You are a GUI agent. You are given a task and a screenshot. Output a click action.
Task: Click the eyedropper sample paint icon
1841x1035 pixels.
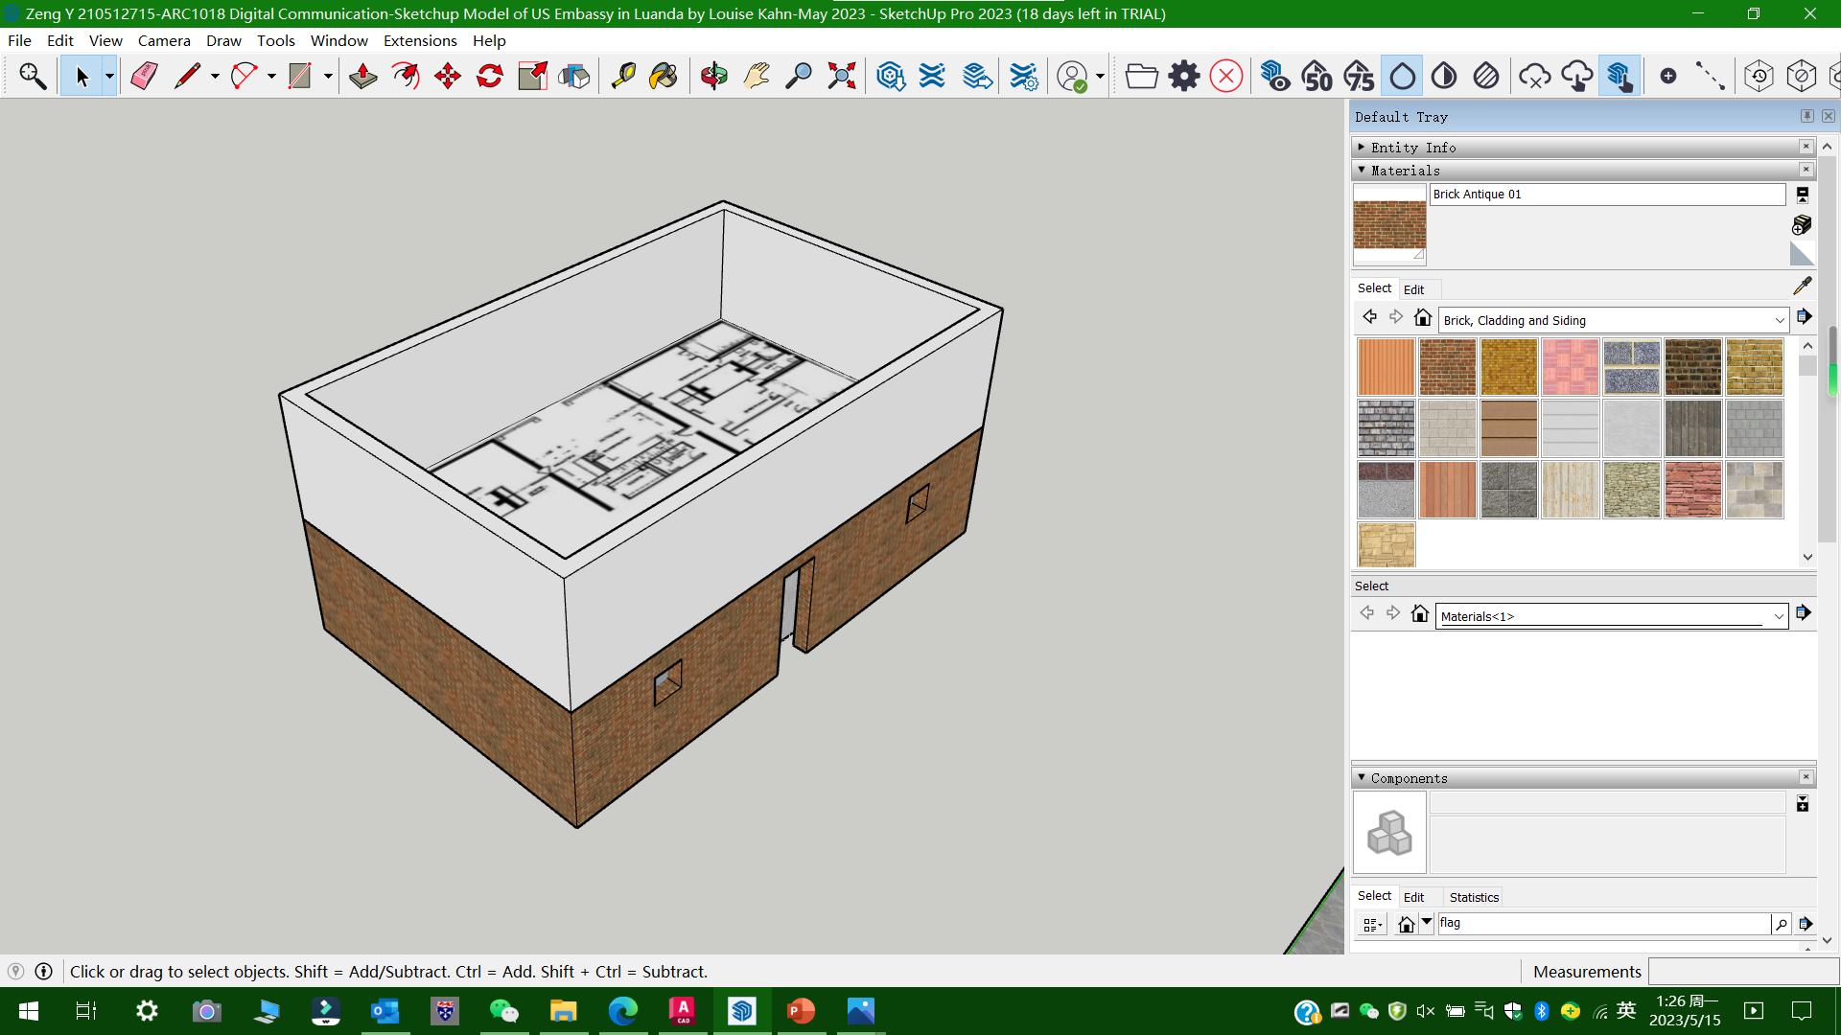pyautogui.click(x=1802, y=286)
